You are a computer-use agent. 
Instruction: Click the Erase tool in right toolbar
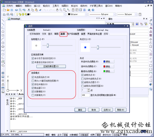point(151,20)
